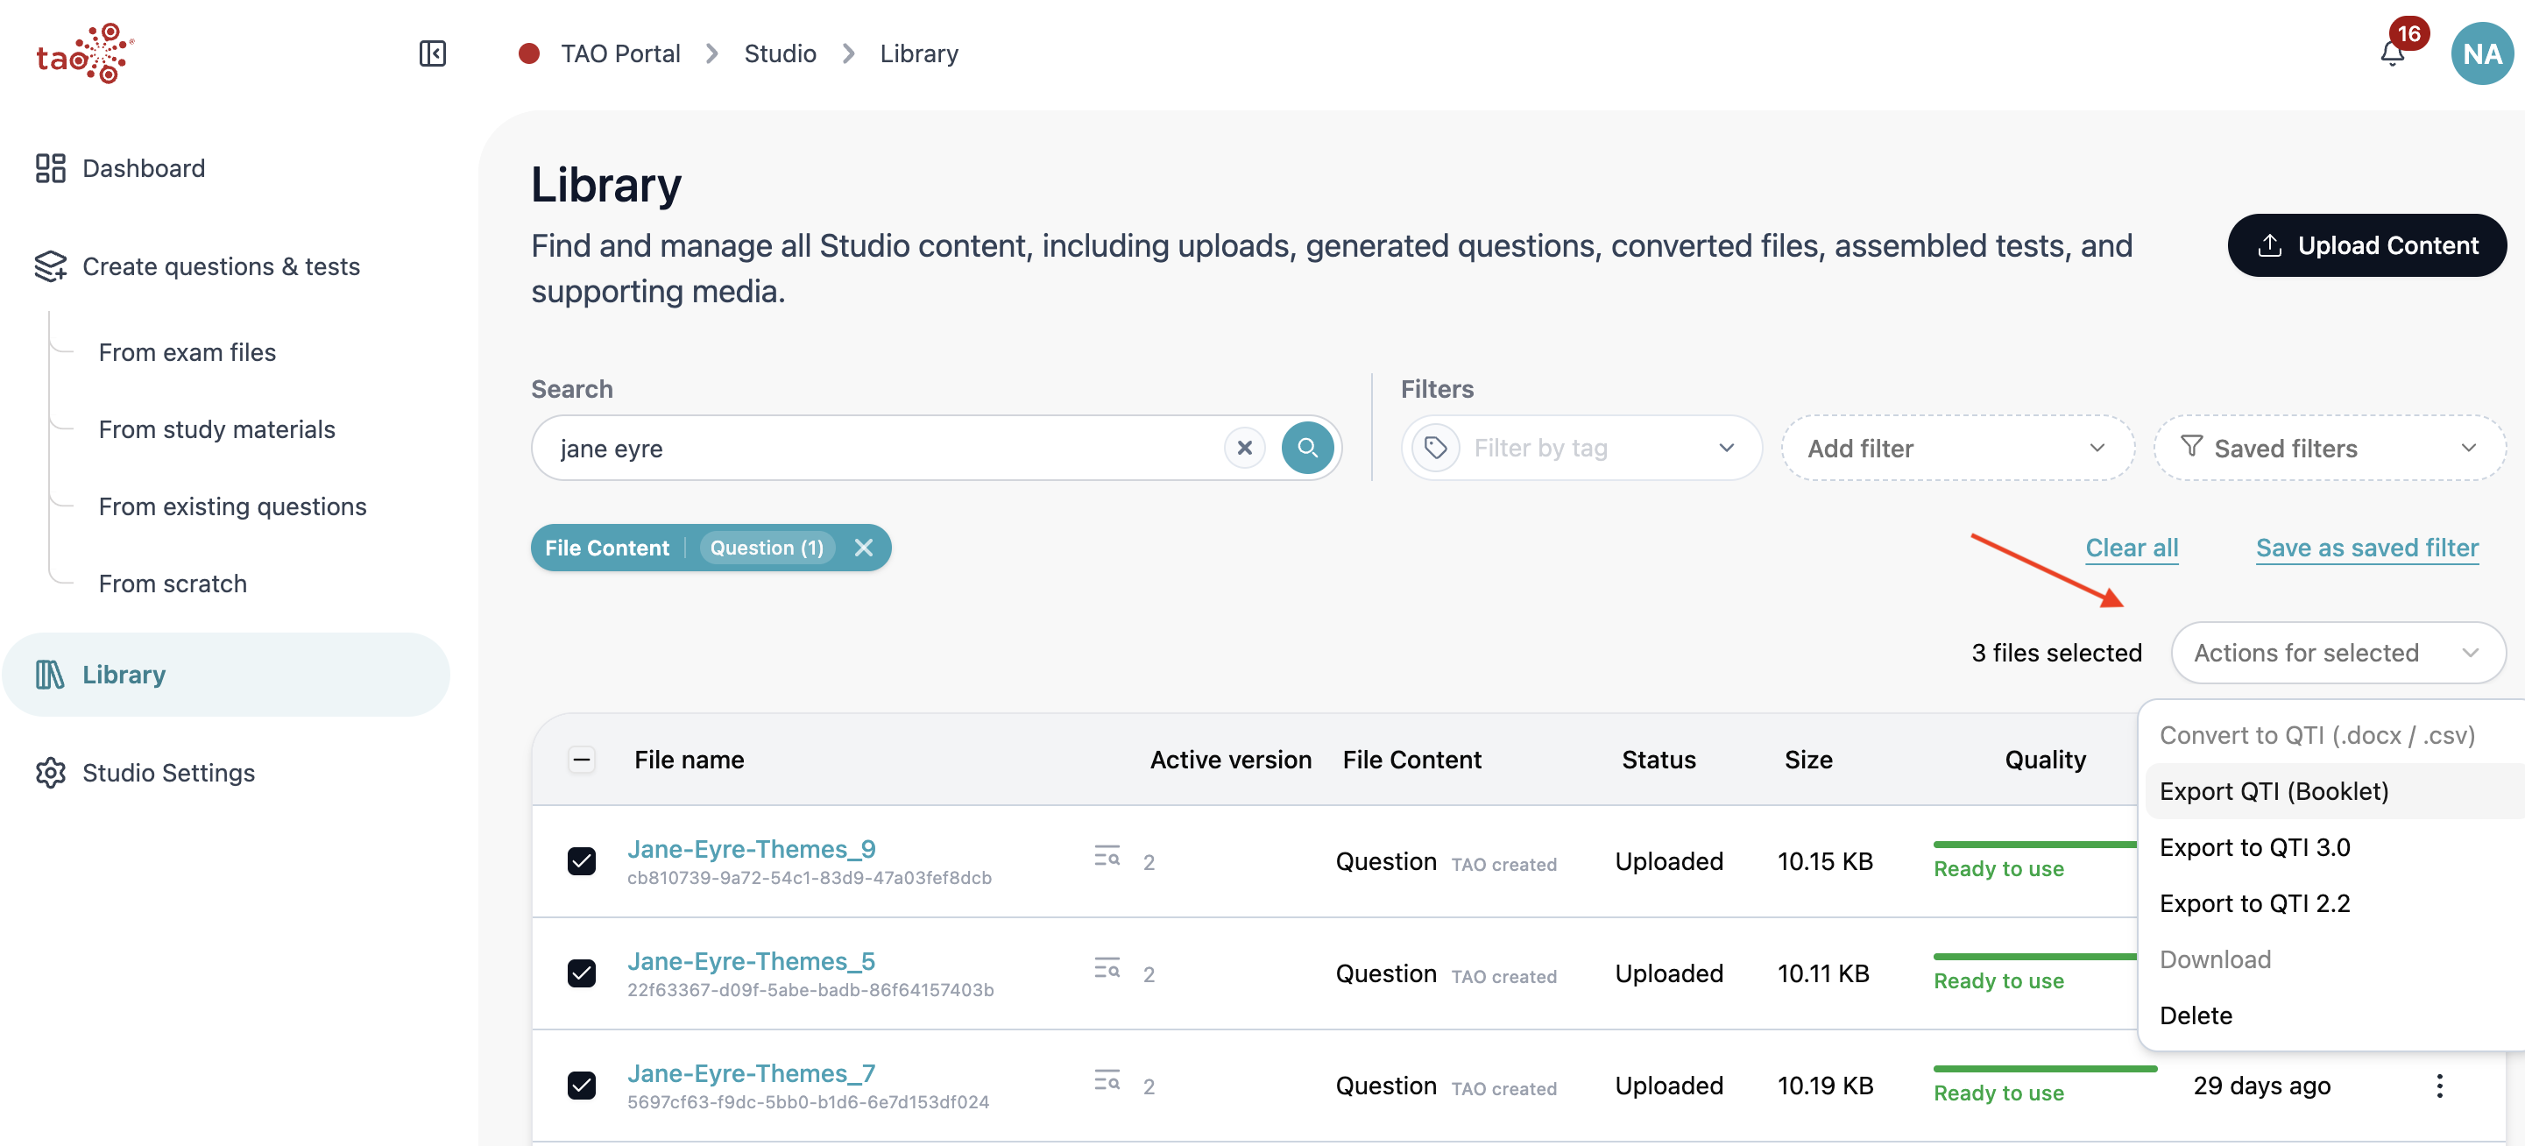Image resolution: width=2525 pixels, height=1146 pixels.
Task: Toggle the select-all header checkbox
Action: pyautogui.click(x=581, y=760)
